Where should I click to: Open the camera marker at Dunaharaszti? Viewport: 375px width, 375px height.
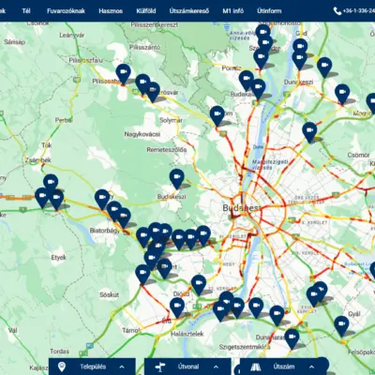click(x=292, y=339)
